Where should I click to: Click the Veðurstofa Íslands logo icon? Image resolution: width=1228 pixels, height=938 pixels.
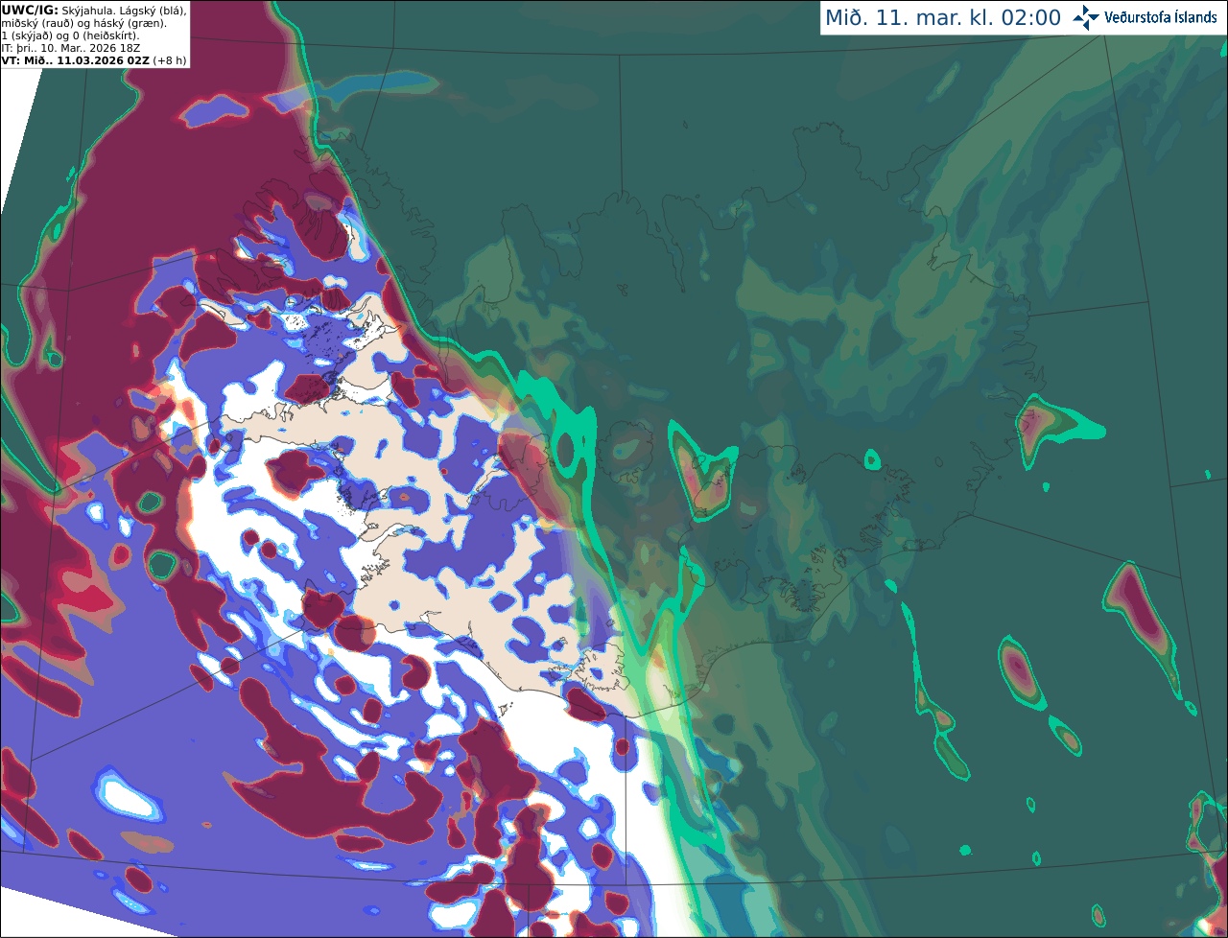pyautogui.click(x=1086, y=17)
